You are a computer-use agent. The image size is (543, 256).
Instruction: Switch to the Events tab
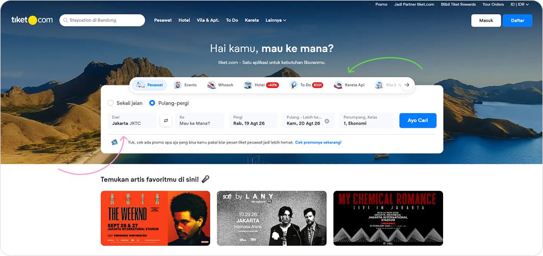pyautogui.click(x=185, y=85)
